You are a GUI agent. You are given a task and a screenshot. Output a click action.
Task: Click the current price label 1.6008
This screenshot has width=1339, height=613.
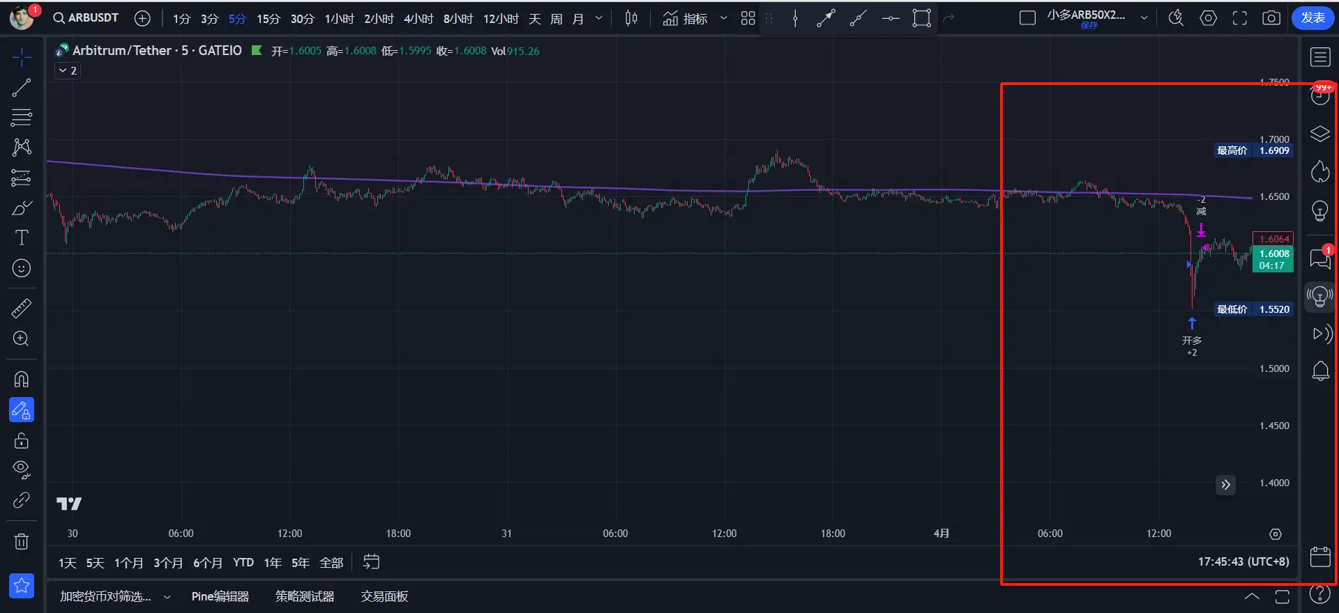coord(1273,254)
